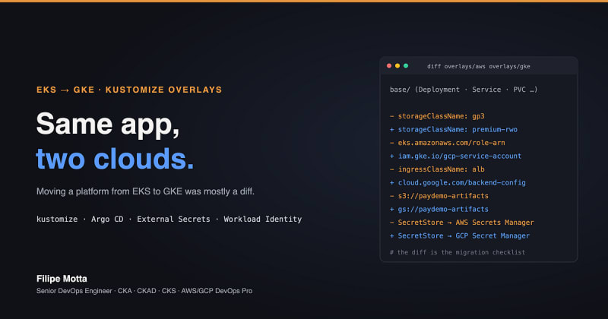Click the orange 'EKS → GKE · KUSTOMIZE OVERLAYS' label
608x319 pixels.
tap(129, 90)
